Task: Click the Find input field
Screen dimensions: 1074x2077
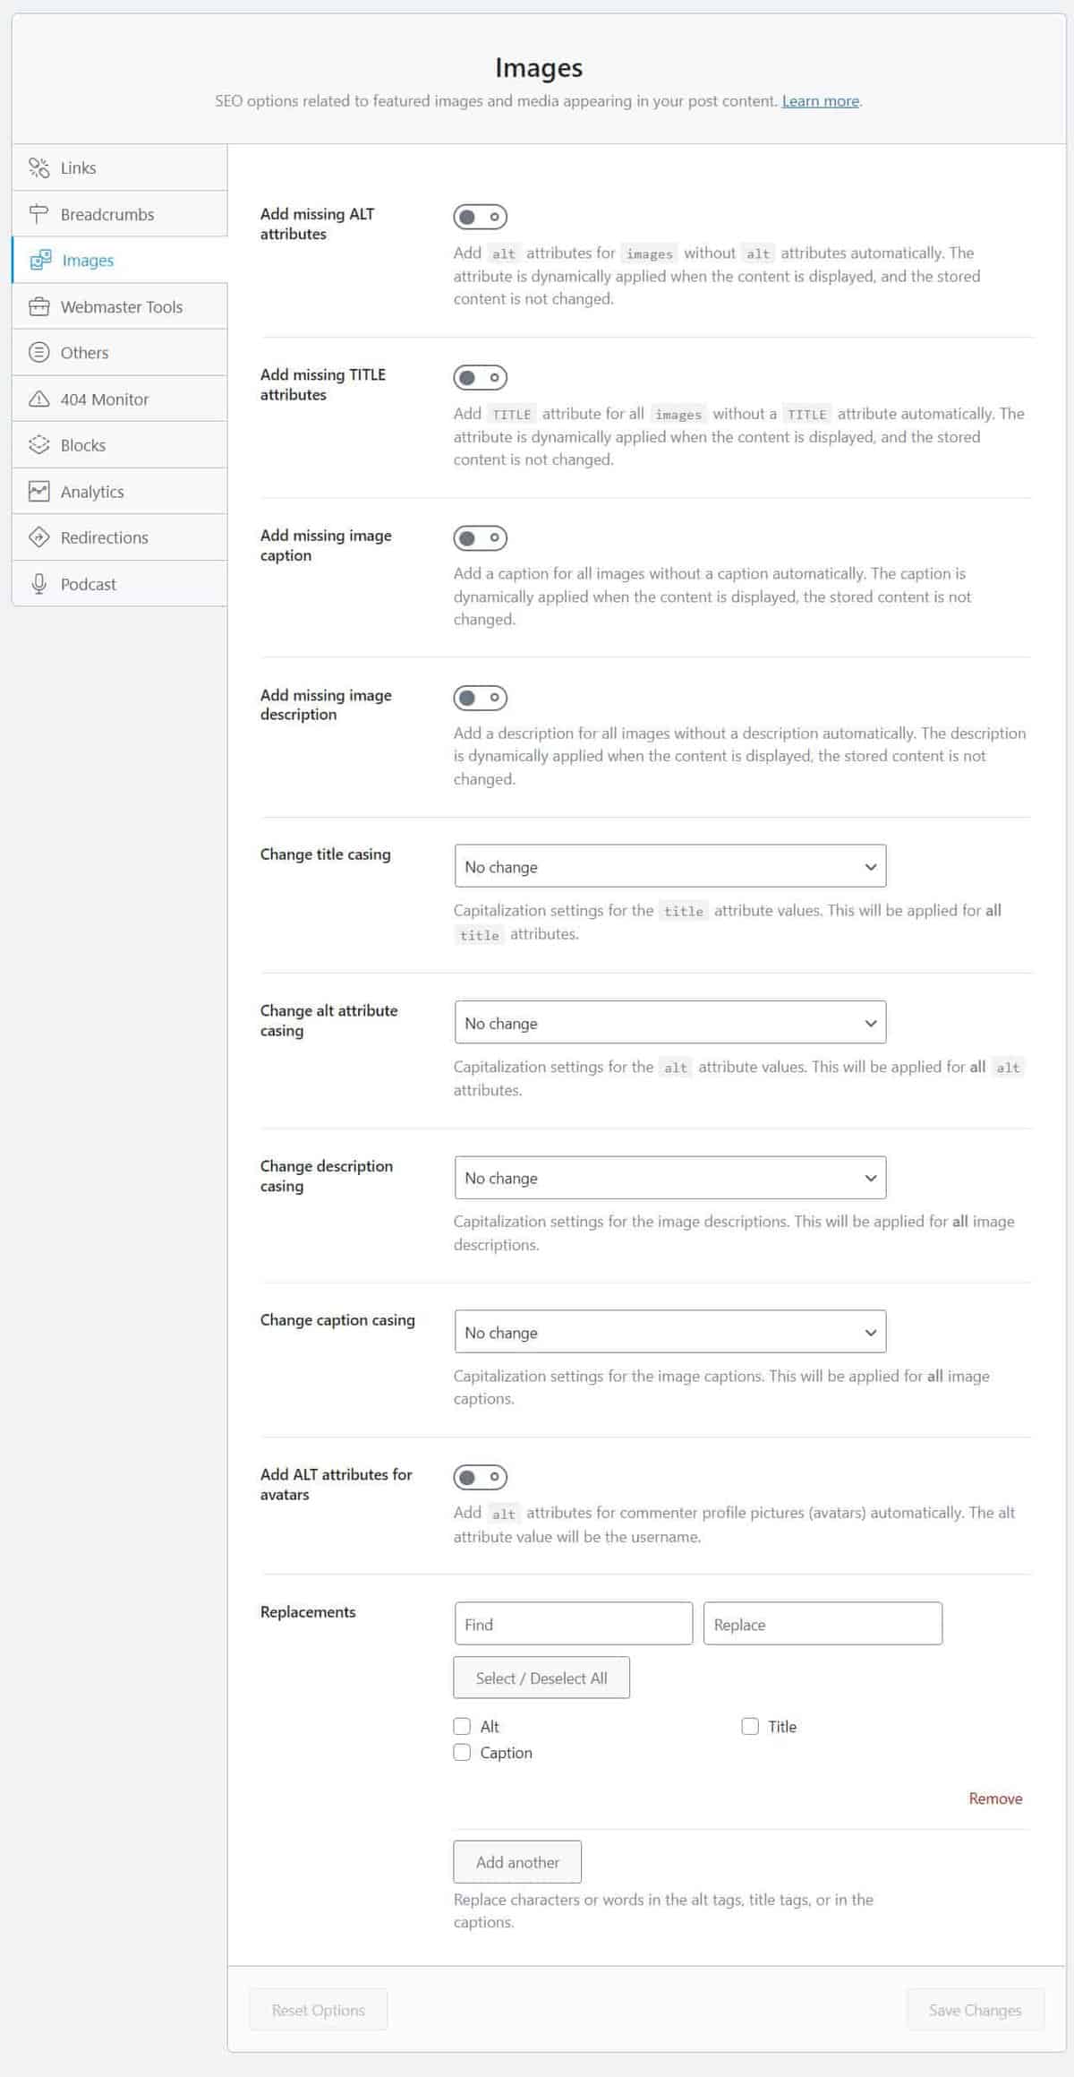Action: point(573,1624)
